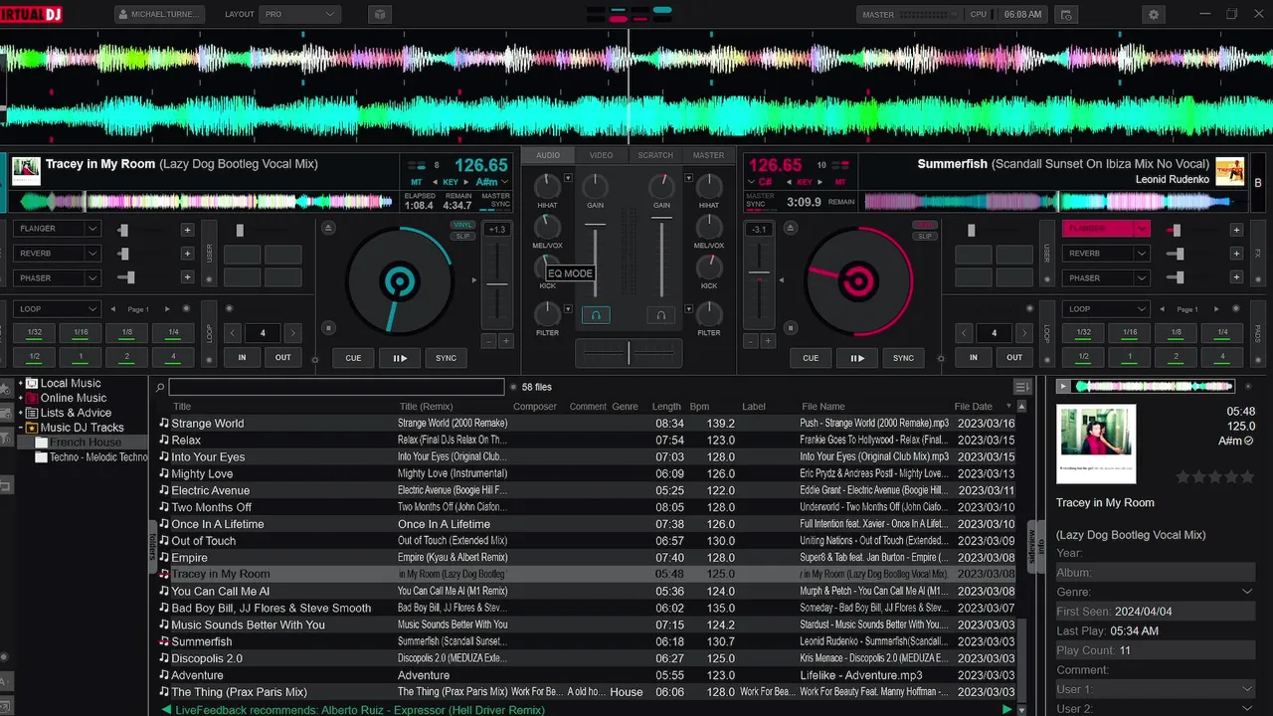Adjust the crossfader
The image size is (1273, 716).
point(629,352)
